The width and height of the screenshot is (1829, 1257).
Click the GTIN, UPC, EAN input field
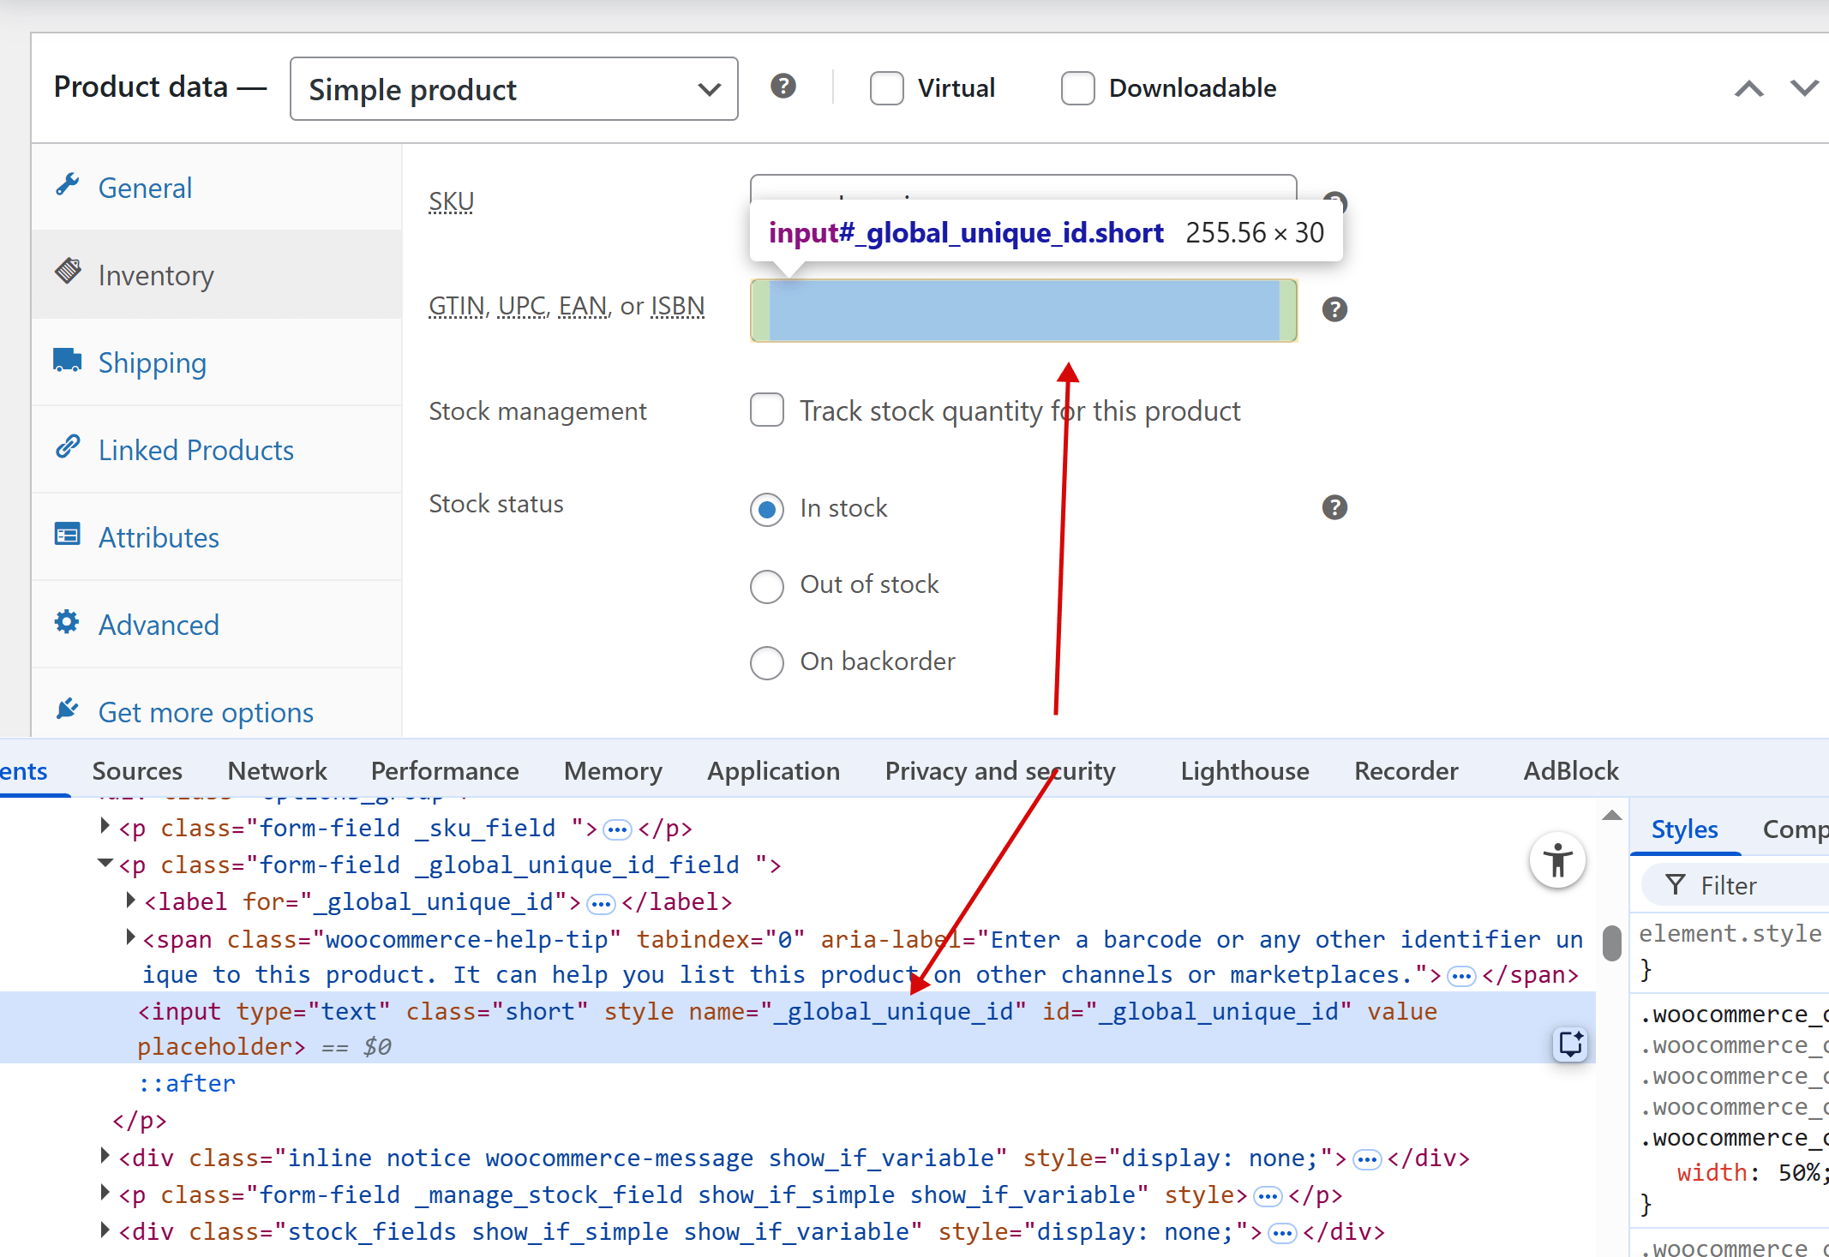[1023, 310]
